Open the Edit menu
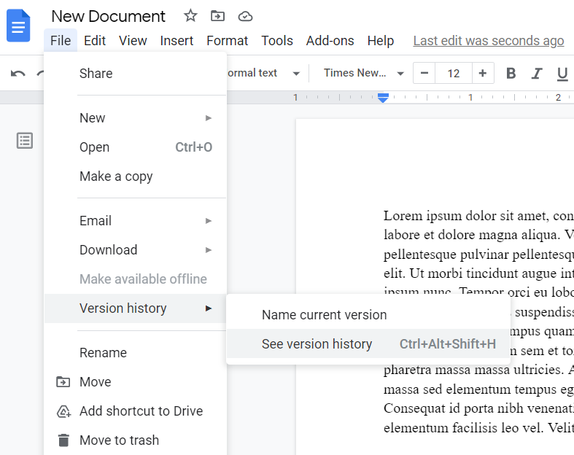574x455 pixels. [x=94, y=41]
